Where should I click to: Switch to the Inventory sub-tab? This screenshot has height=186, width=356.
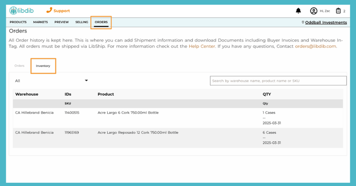(43, 66)
